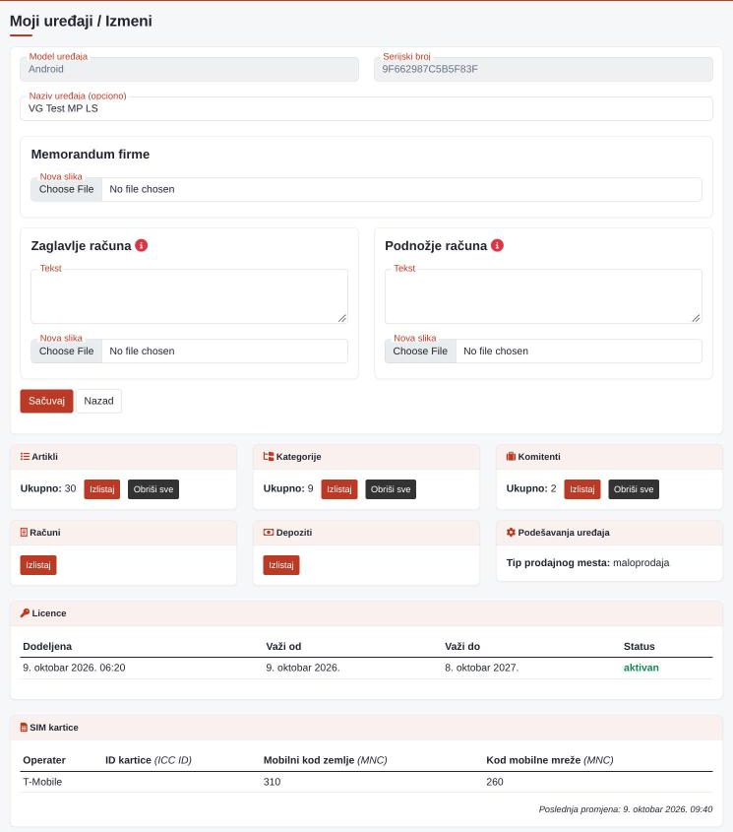733x832 pixels.
Task: Click the Nazad button
Action: [x=98, y=401]
